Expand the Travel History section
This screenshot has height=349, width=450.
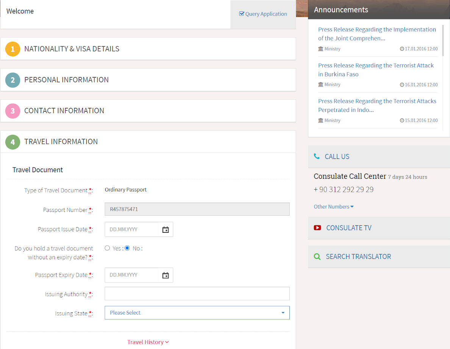[148, 342]
